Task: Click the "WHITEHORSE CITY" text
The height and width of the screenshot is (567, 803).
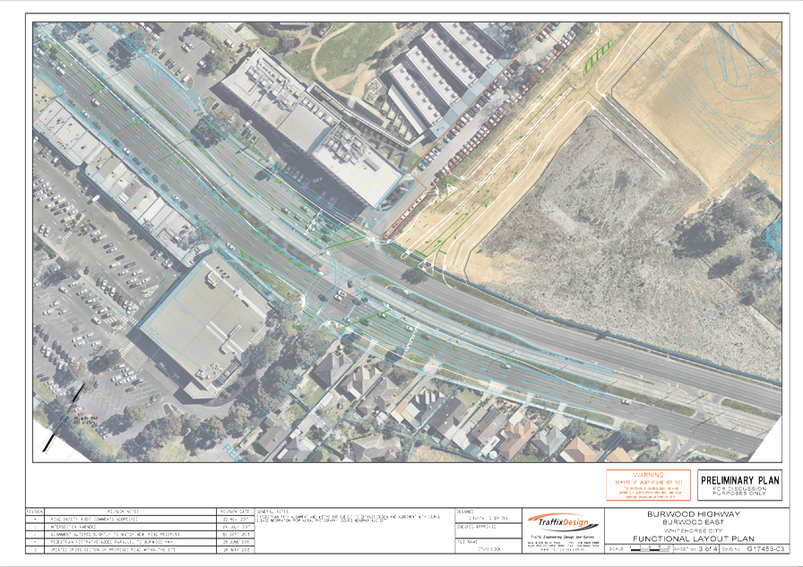Action: 694,530
